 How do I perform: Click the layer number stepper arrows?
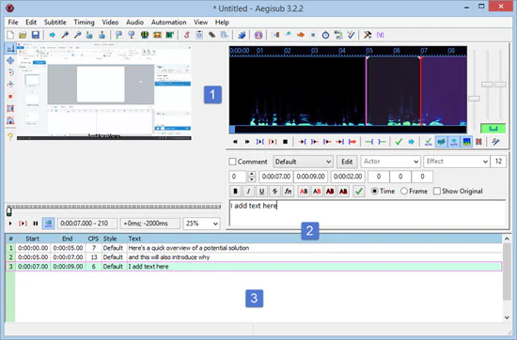251,177
